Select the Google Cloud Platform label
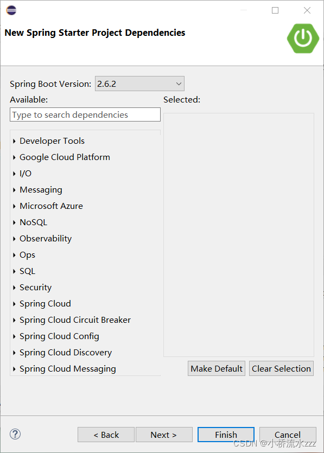The image size is (324, 453). pyautogui.click(x=65, y=157)
